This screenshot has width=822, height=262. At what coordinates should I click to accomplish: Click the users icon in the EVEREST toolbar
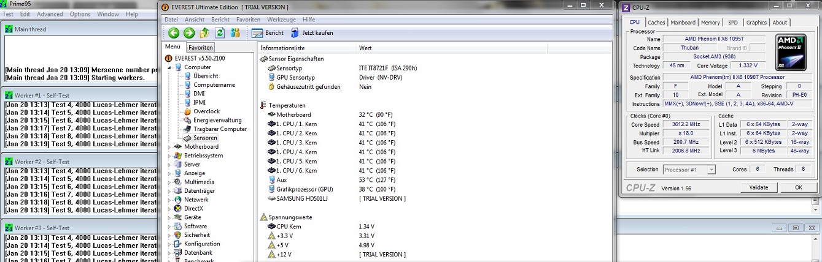tap(235, 33)
